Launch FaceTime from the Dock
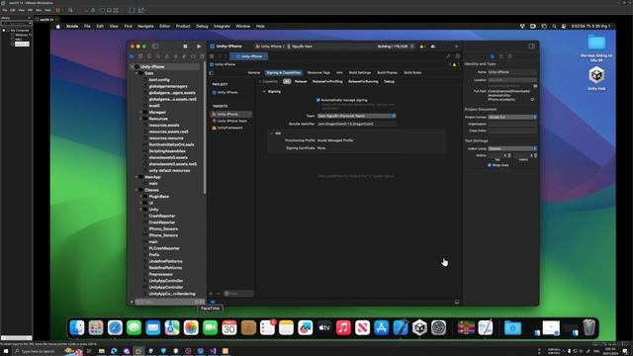The height and width of the screenshot is (356, 633). coord(210,327)
